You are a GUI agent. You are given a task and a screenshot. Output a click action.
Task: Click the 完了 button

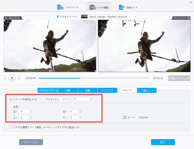(x=163, y=142)
